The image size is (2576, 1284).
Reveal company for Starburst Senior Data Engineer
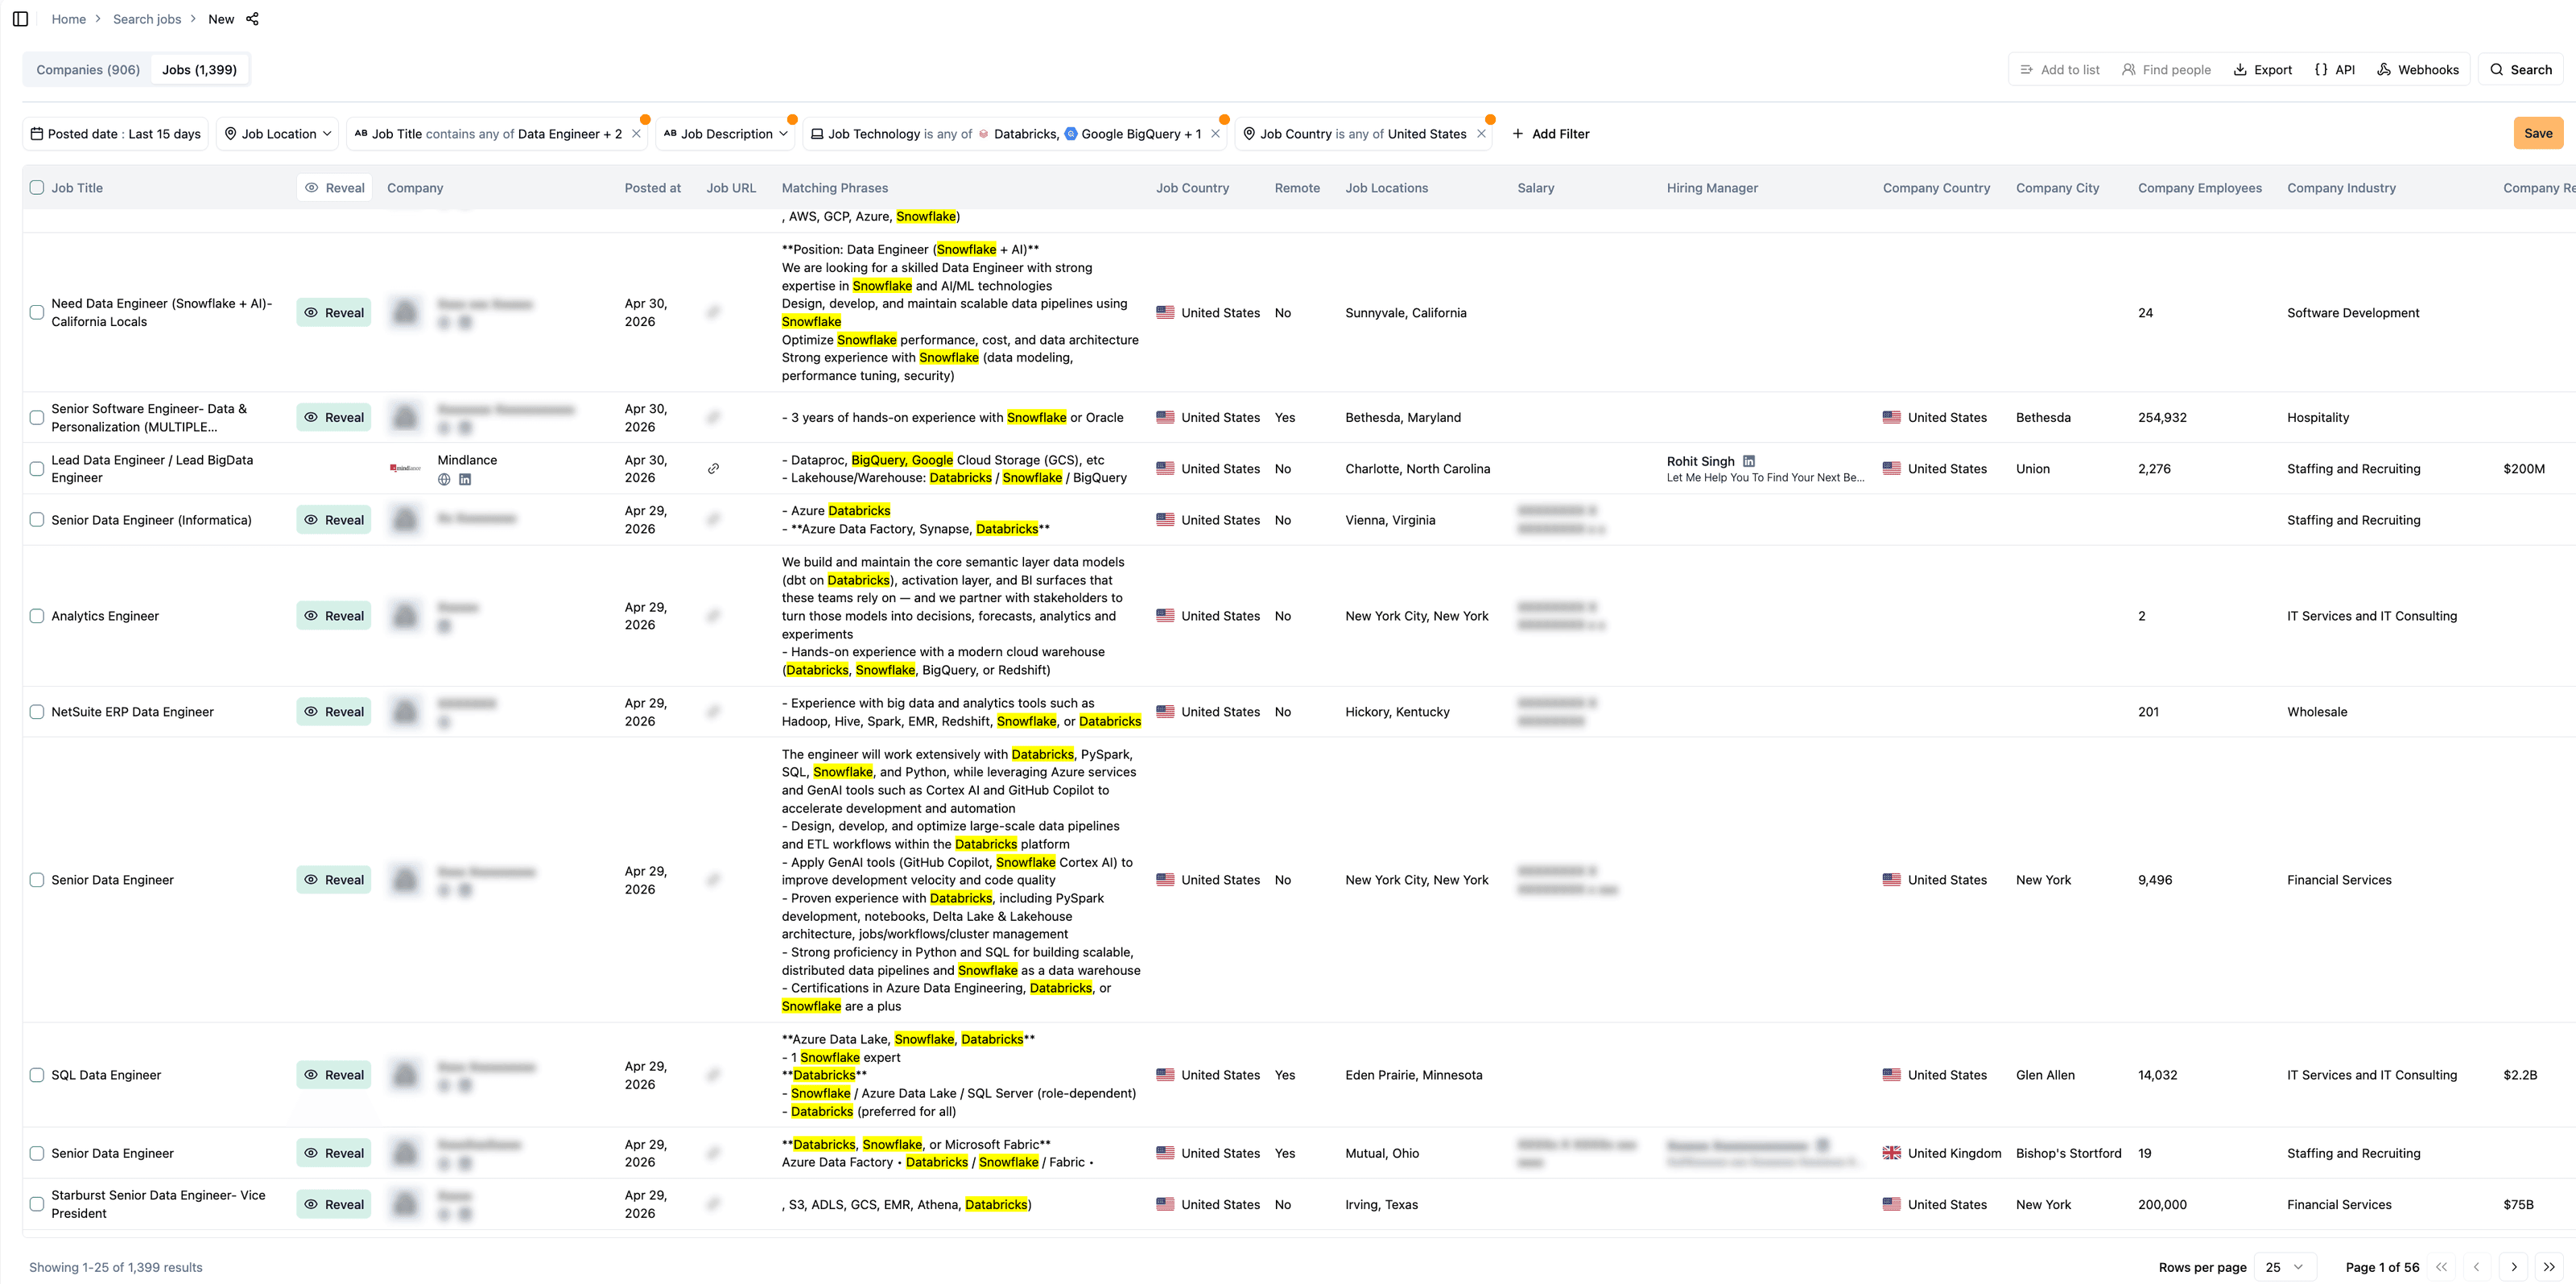point(334,1205)
